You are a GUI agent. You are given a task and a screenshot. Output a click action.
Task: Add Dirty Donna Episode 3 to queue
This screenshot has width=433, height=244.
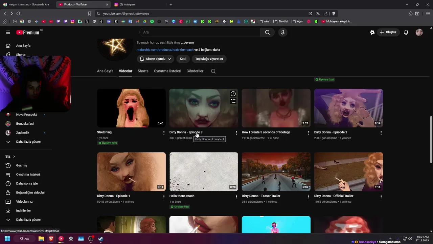tap(233, 101)
